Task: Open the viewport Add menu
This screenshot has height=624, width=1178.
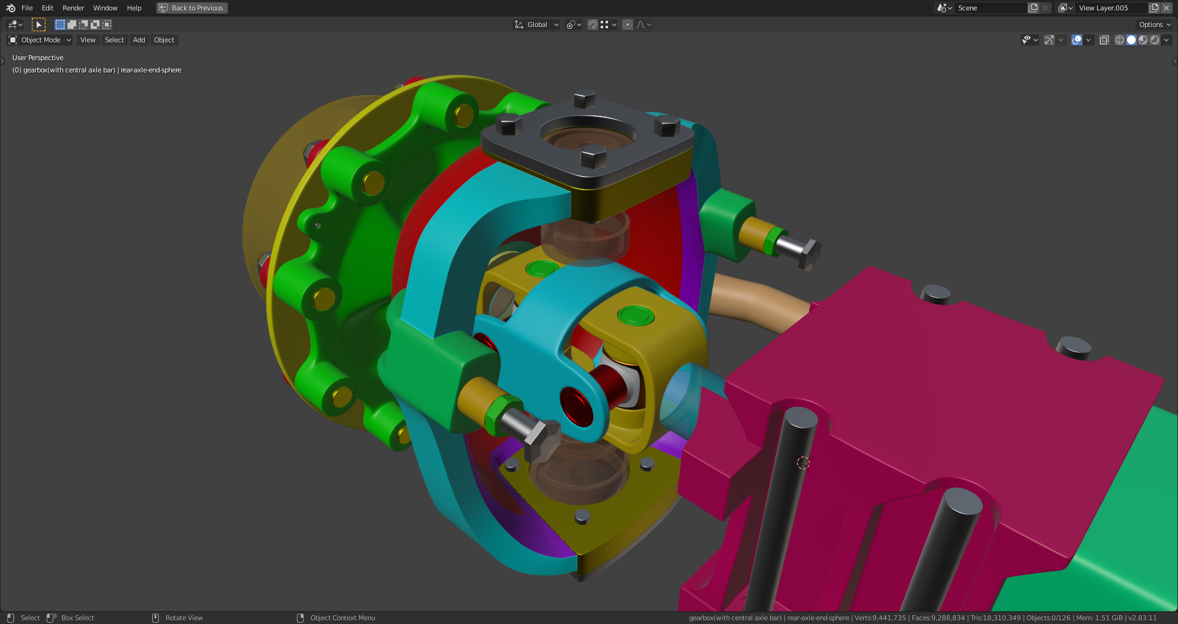Action: pos(139,40)
